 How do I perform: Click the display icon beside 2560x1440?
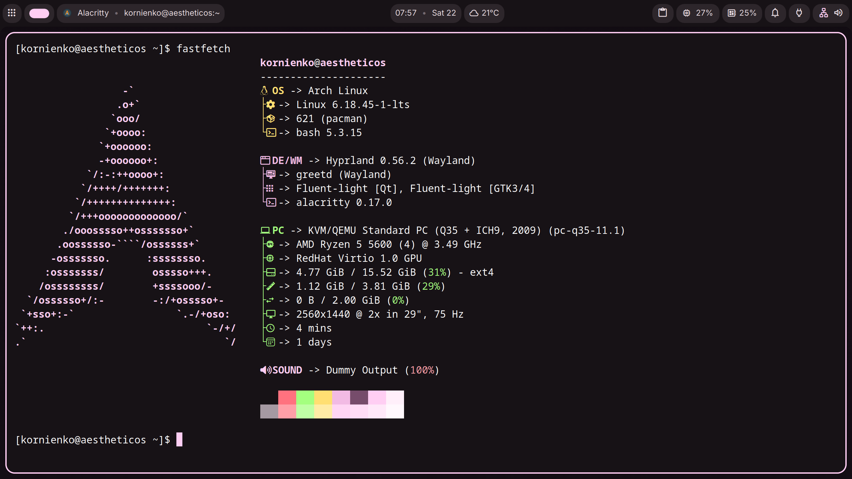coord(271,314)
